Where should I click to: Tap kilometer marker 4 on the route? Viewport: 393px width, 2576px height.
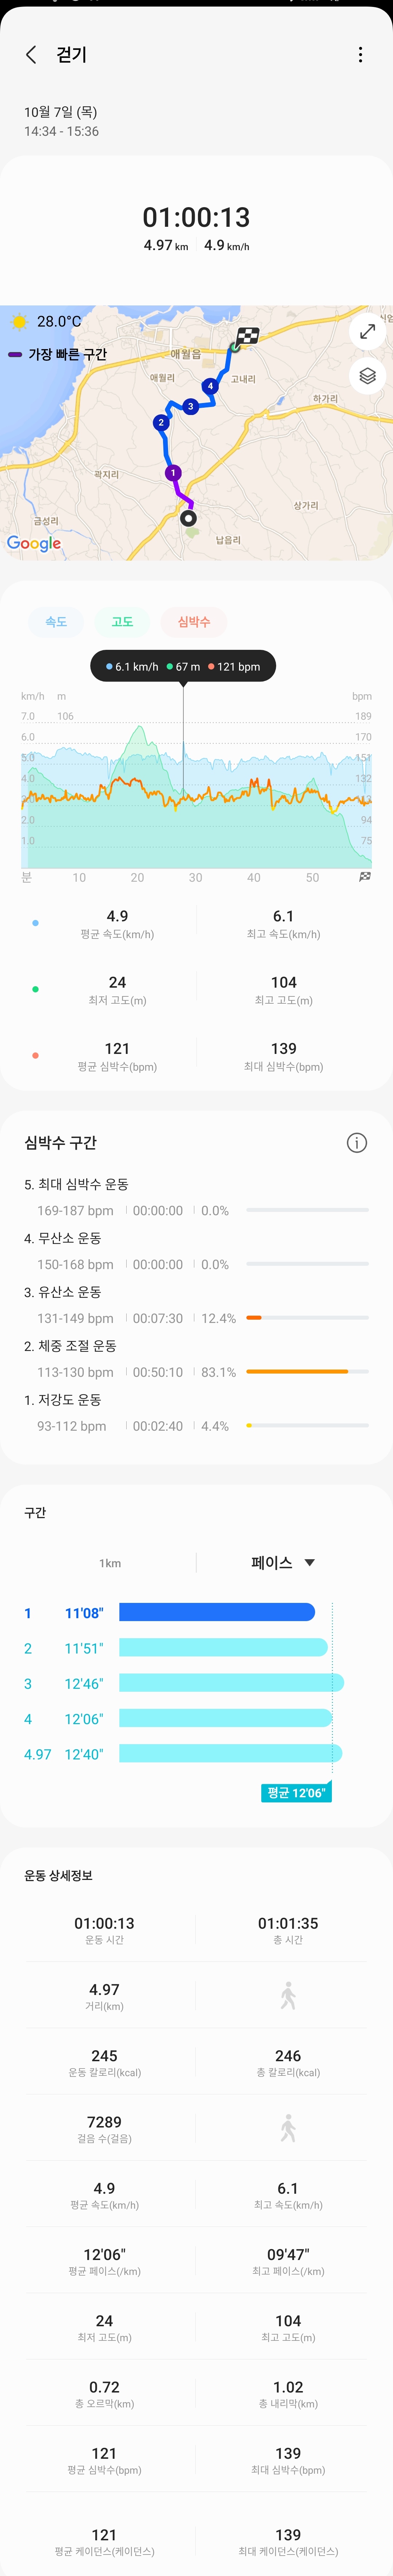pyautogui.click(x=210, y=386)
